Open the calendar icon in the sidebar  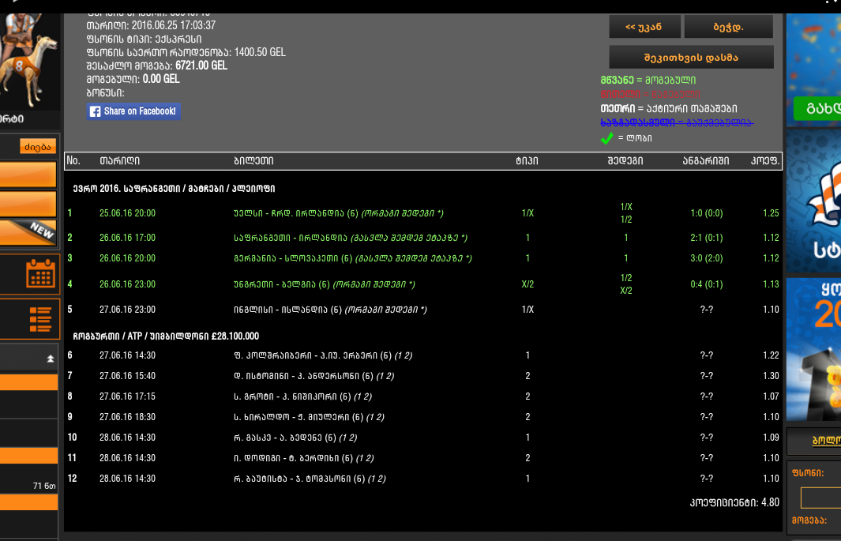coord(40,273)
